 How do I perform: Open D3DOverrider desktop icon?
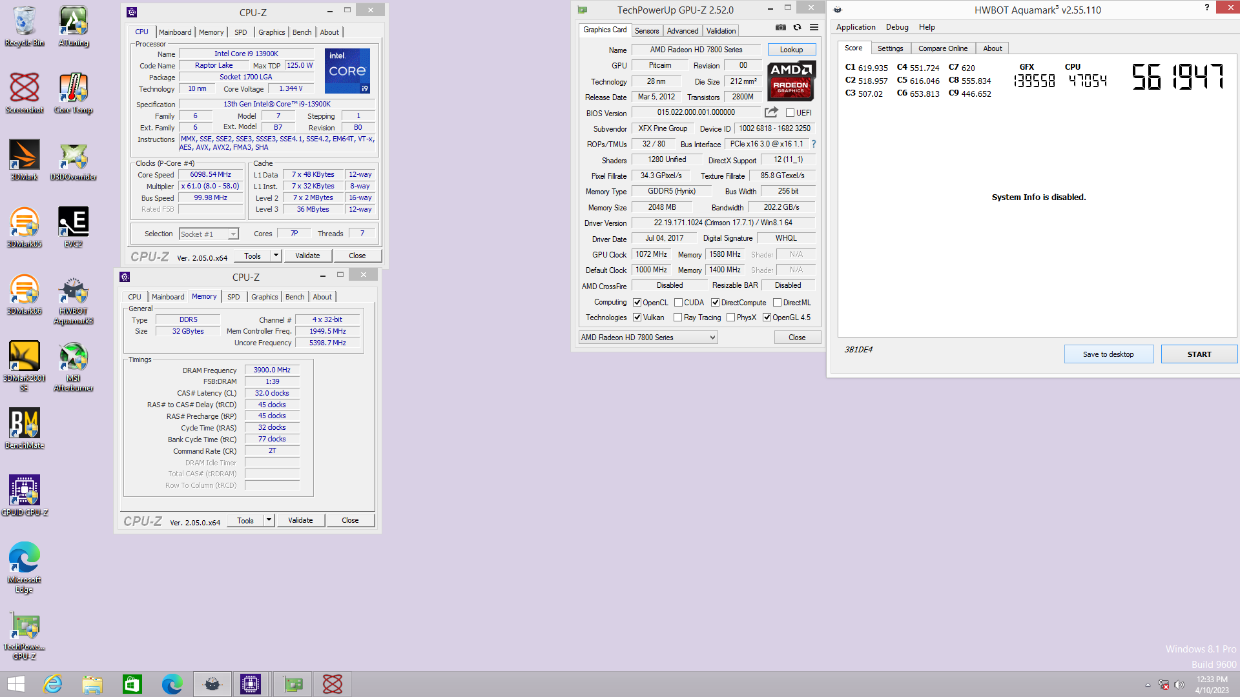(x=74, y=161)
